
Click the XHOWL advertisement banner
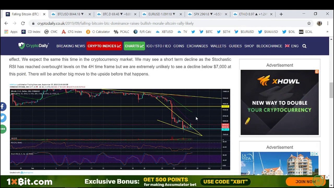280,102
